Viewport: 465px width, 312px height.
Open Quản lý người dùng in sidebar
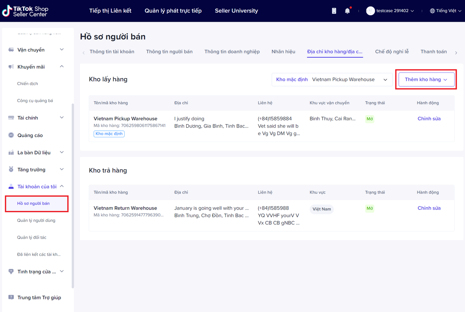pos(36,220)
